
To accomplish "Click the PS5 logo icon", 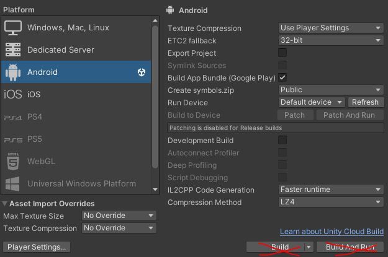I will tap(14, 140).
